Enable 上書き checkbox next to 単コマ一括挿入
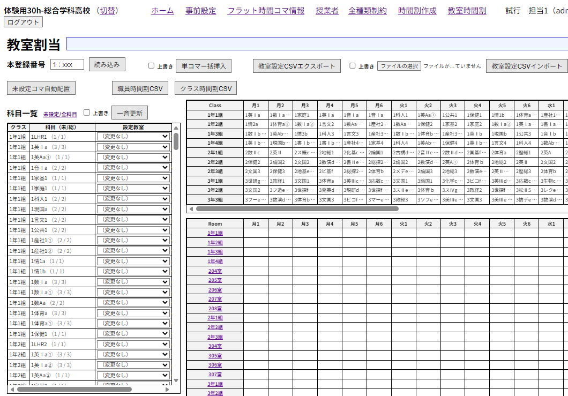Viewport: 568px width, 396px height. pyautogui.click(x=152, y=65)
